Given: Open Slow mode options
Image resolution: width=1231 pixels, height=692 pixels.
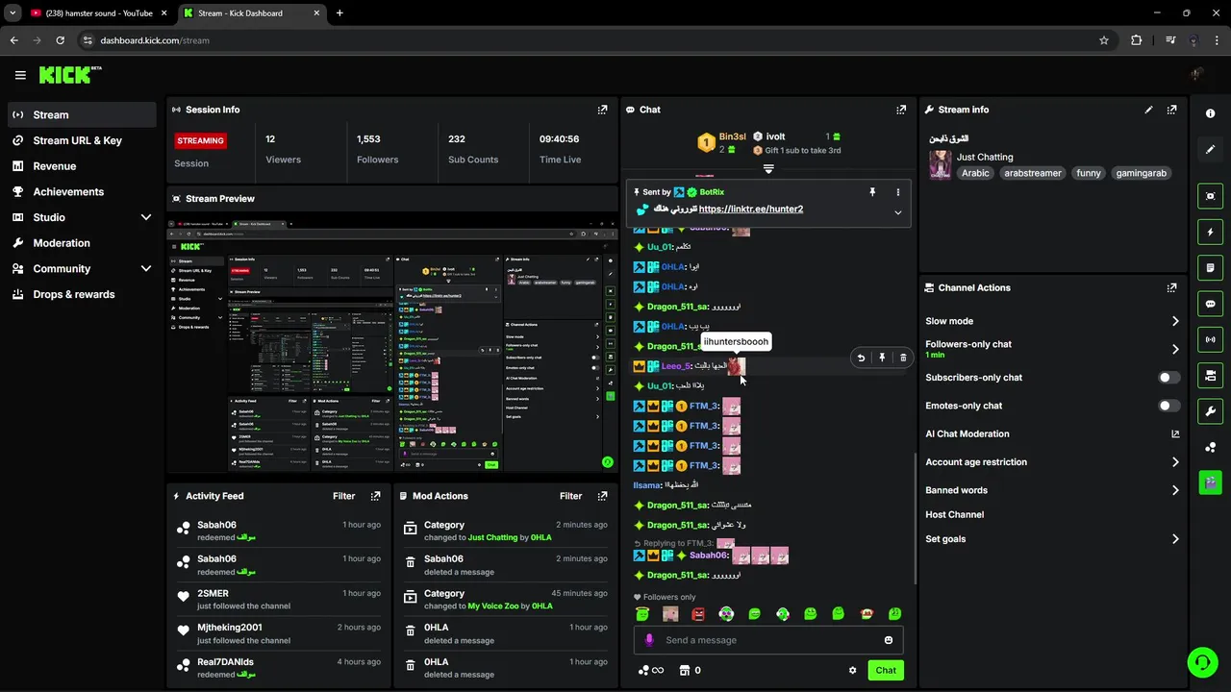Looking at the screenshot, I should point(1050,321).
